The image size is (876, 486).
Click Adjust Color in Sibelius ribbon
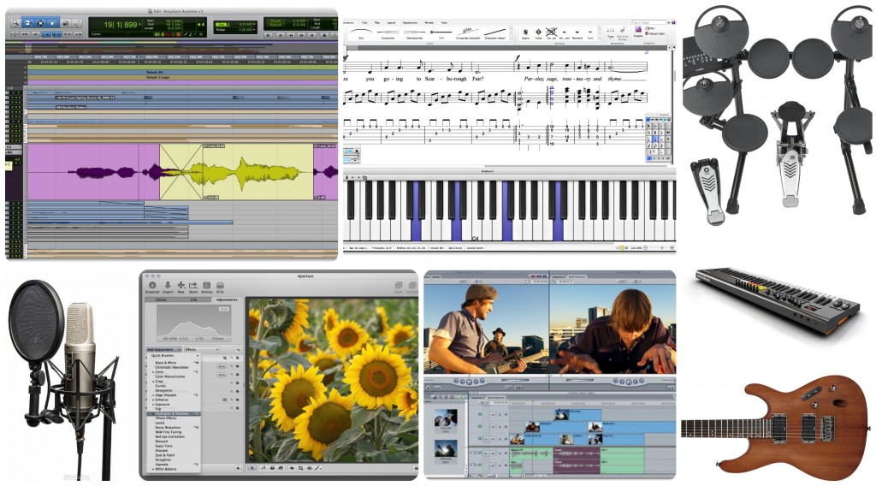(654, 33)
